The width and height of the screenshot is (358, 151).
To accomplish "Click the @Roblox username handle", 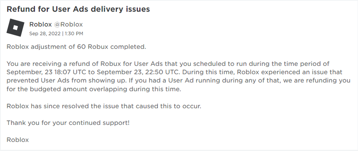I will pyautogui.click(x=68, y=24).
